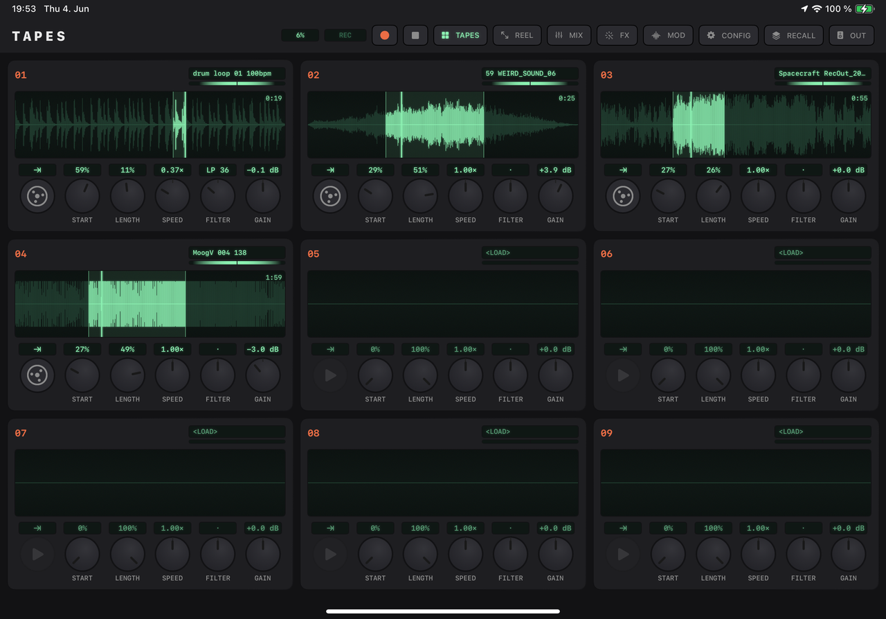Tap the play button on tape 08
886x619 pixels.
(330, 555)
